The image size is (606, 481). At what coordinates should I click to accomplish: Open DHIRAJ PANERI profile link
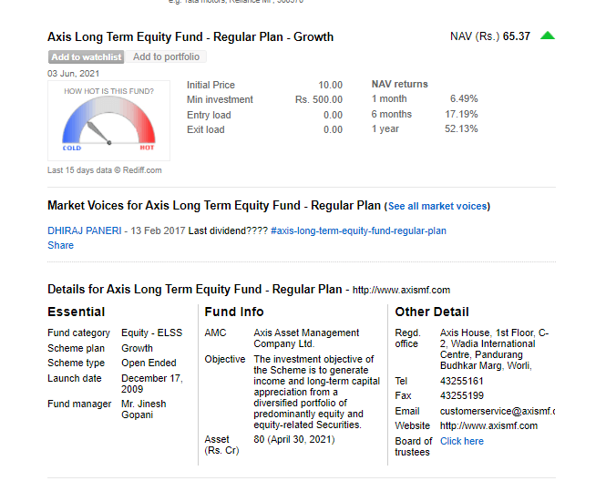point(84,230)
